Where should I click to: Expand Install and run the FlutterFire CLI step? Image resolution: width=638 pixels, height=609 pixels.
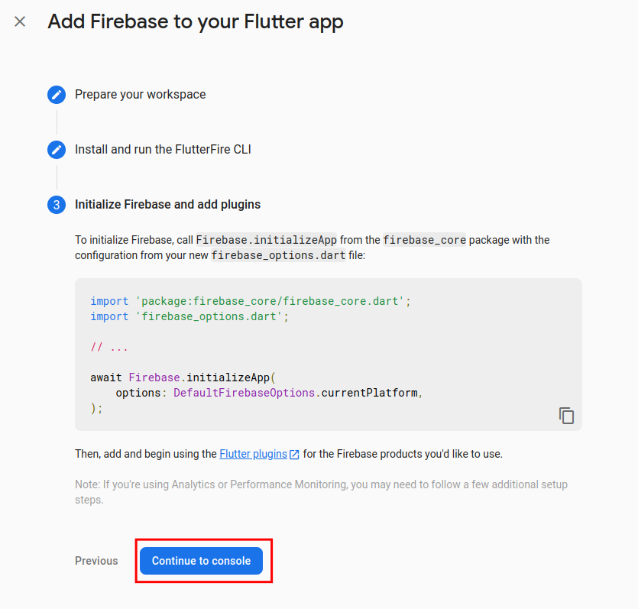click(163, 149)
